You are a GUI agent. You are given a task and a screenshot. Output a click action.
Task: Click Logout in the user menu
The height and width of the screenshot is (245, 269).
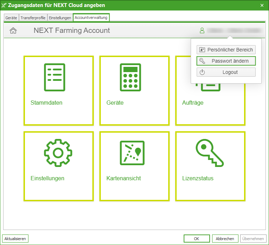click(226, 72)
